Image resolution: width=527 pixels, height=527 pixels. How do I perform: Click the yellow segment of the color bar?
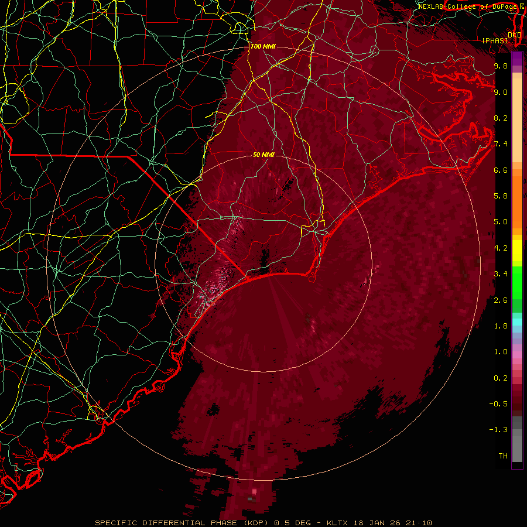tap(517, 251)
